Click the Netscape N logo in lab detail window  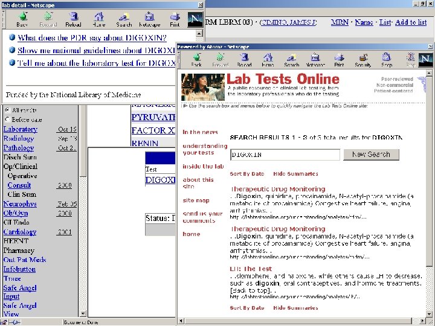[x=195, y=19]
